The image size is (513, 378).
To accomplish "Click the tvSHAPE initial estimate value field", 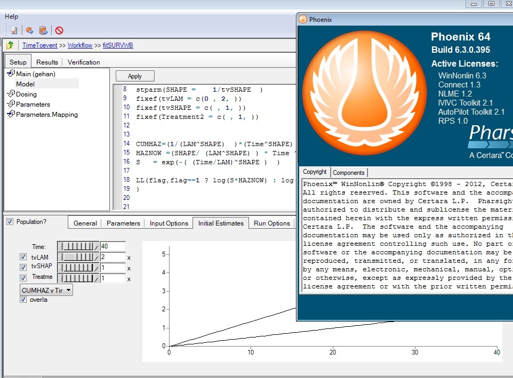I will pos(113,268).
